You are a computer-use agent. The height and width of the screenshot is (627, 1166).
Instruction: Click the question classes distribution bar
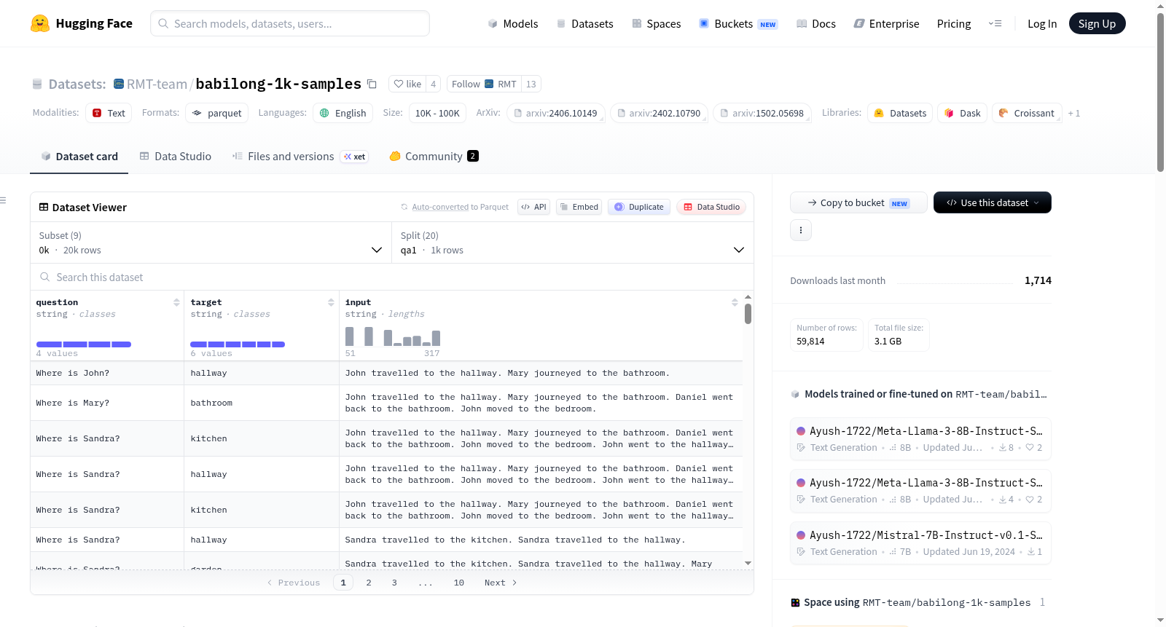coord(84,344)
